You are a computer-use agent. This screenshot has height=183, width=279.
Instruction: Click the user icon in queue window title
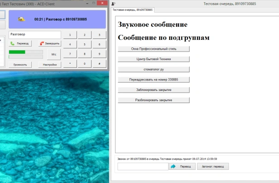[x=113, y=3]
